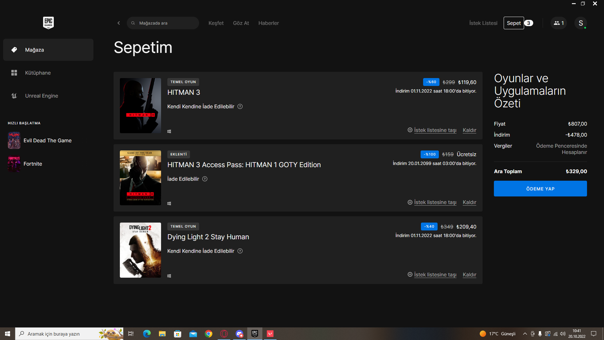
Task: Click the Unreal Engine logo icon
Action: click(14, 96)
